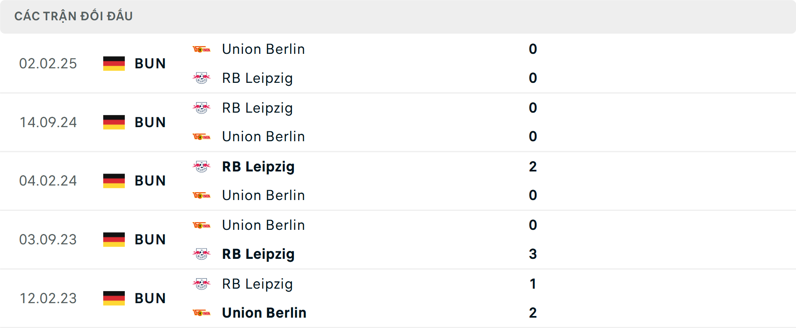
Task: Click the Union Berlin crest in the 12.02.23 row
Action: [x=202, y=313]
